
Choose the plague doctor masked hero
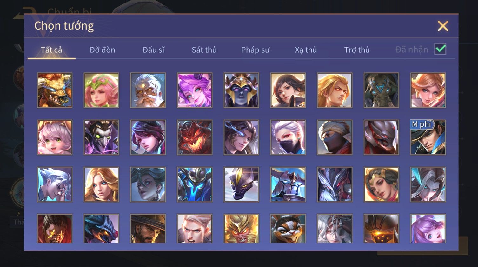(101, 137)
